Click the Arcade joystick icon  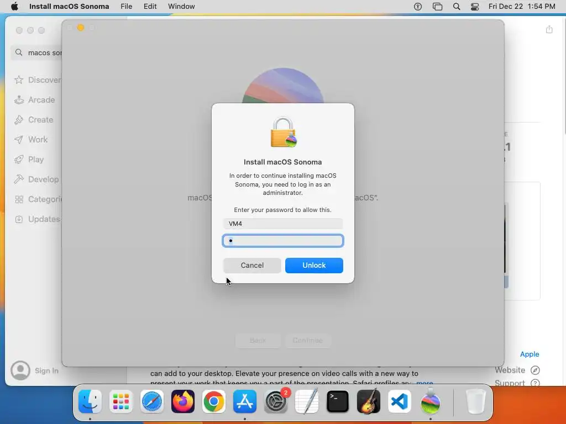pos(19,100)
